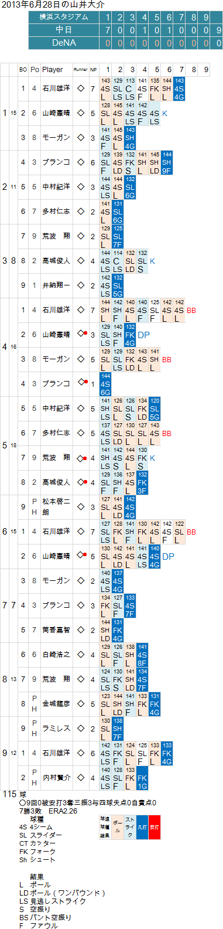Click the 138 SH 7F pitch cell
Image resolution: width=223 pixels, height=929 pixels.
pos(118,729)
